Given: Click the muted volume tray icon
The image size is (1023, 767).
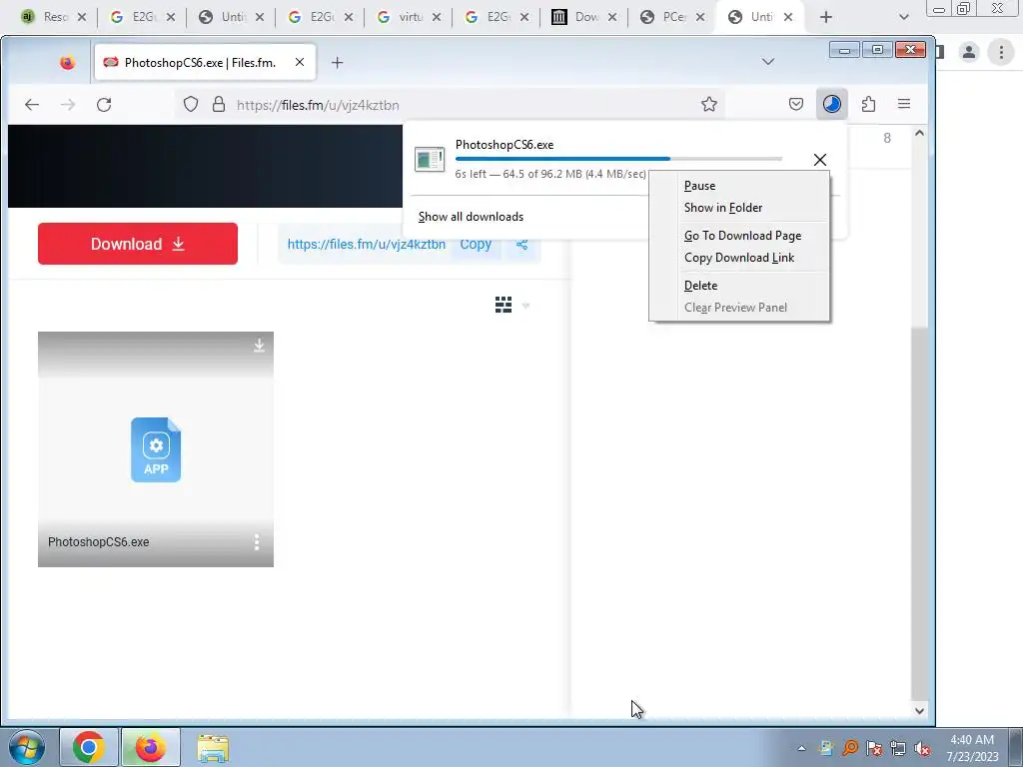Looking at the screenshot, I should pos(922,748).
